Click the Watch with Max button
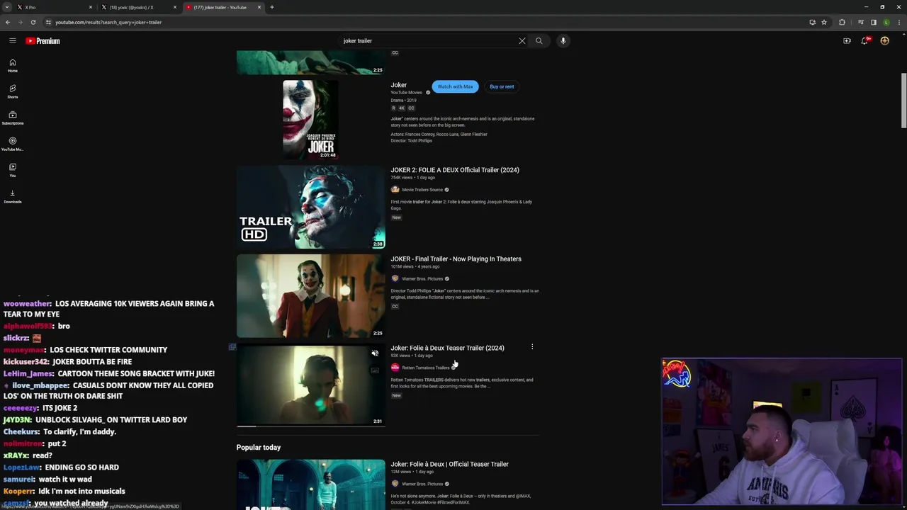The width and height of the screenshot is (907, 510). click(x=455, y=86)
